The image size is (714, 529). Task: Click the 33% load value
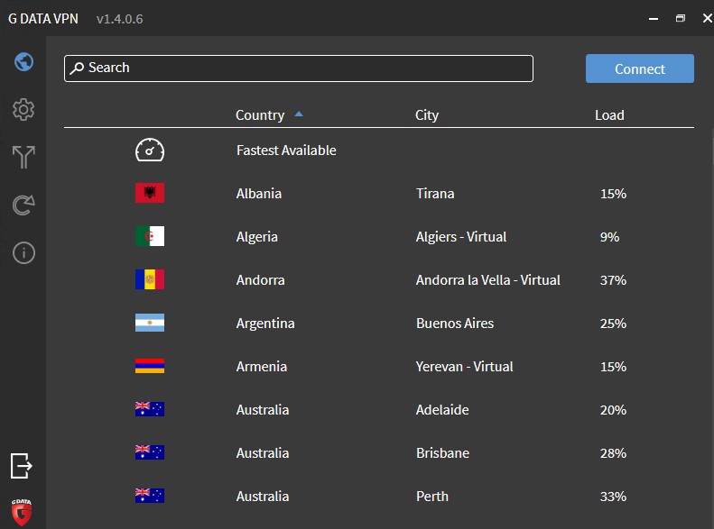[x=613, y=496]
